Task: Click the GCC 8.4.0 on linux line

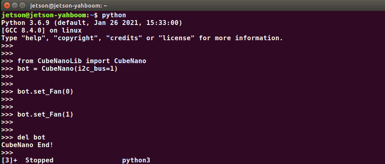Action: [42, 31]
